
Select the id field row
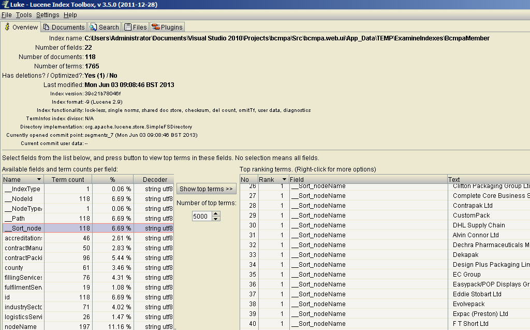(88, 297)
